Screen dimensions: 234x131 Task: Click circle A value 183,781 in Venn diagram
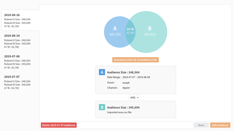[x=115, y=34]
